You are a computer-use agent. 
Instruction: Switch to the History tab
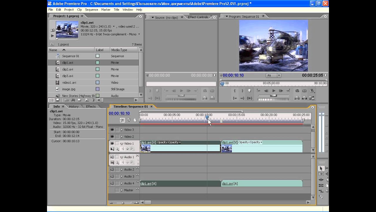(x=74, y=107)
